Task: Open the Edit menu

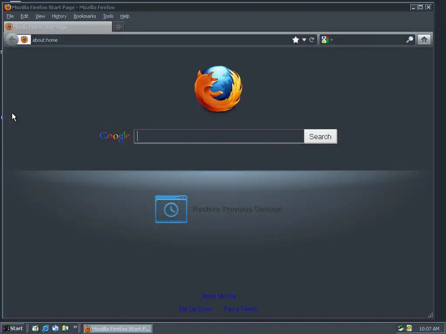Action: coord(24,16)
